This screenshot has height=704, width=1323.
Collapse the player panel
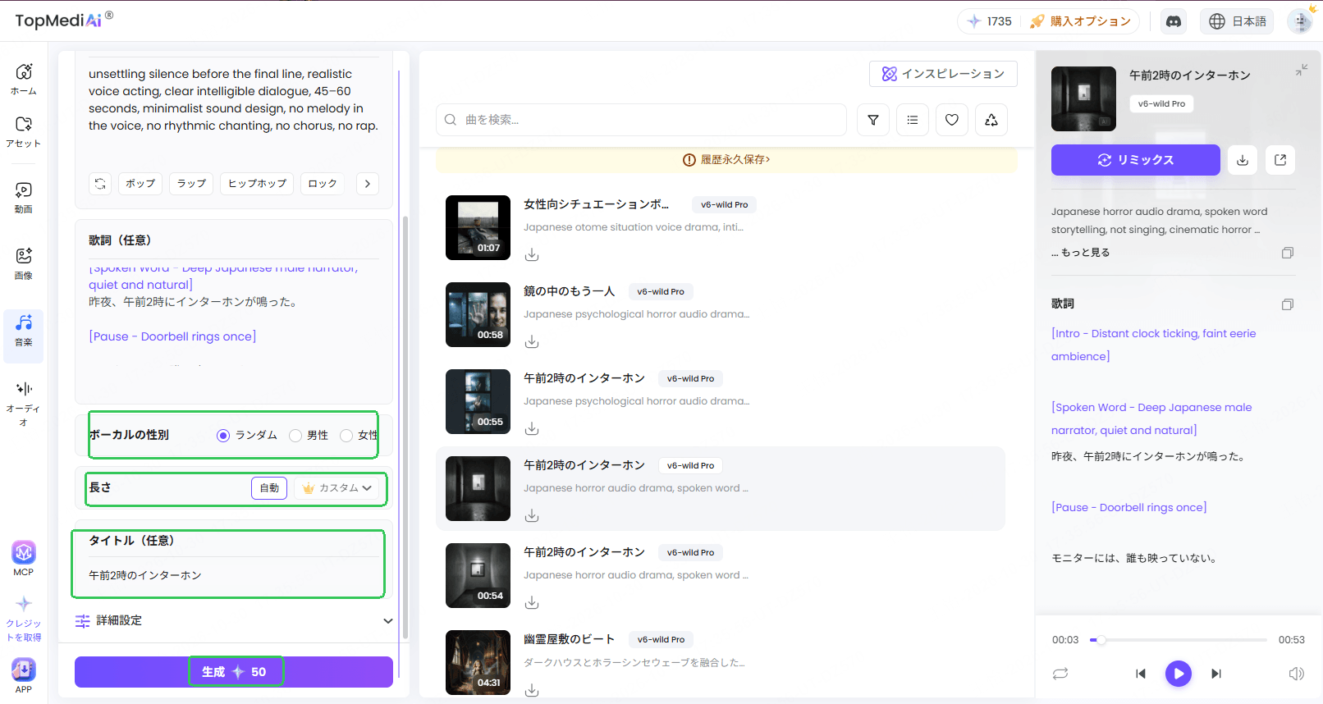(1302, 71)
